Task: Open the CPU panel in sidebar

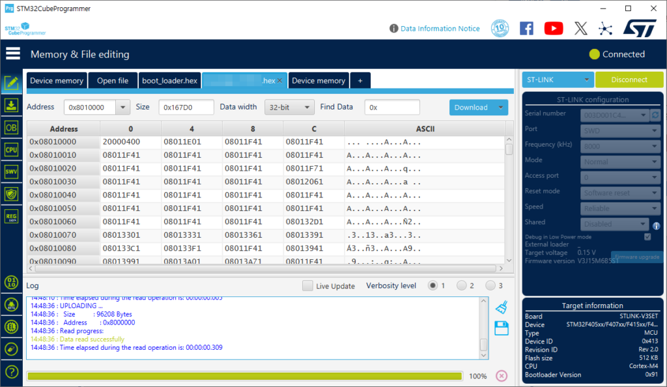Action: click(11, 150)
